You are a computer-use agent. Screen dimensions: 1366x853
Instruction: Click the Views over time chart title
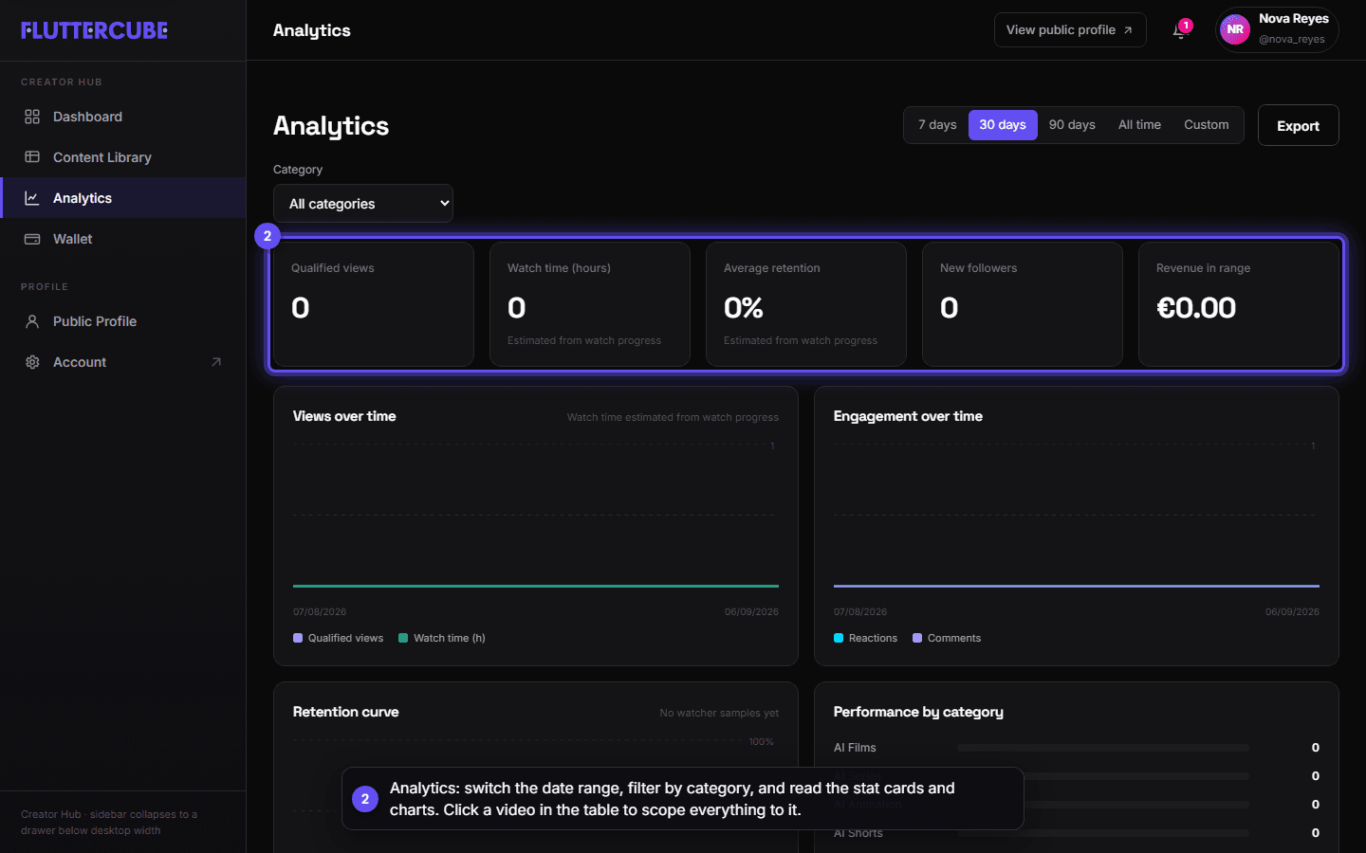coord(344,416)
